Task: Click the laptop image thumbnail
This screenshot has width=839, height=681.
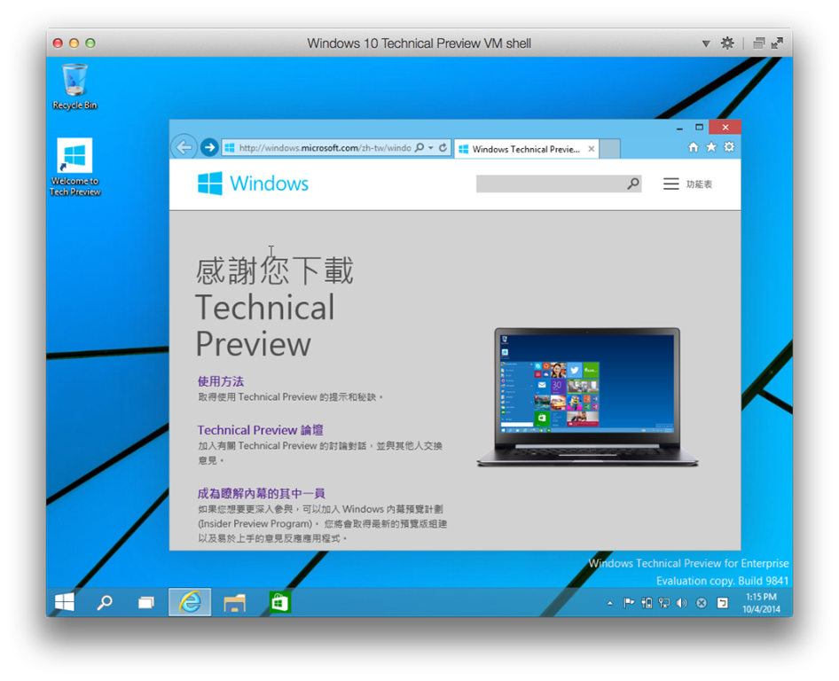Action: click(x=587, y=397)
